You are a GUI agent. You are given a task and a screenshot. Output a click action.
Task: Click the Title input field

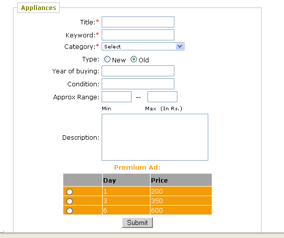(138, 22)
